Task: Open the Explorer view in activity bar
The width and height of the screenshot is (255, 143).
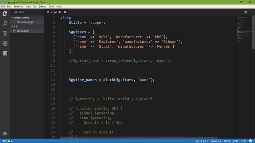Action: coord(5,14)
